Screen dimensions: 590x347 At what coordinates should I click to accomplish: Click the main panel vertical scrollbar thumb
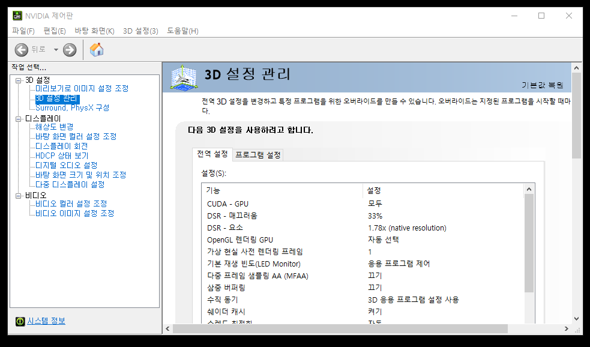576,115
